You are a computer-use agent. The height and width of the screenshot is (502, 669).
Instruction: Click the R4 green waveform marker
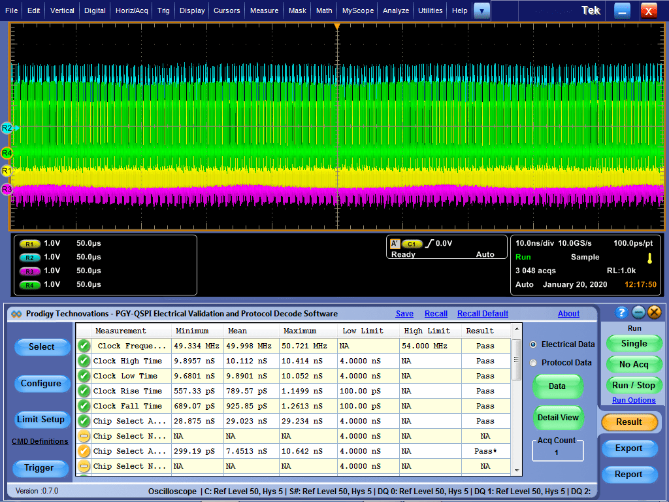(x=7, y=154)
